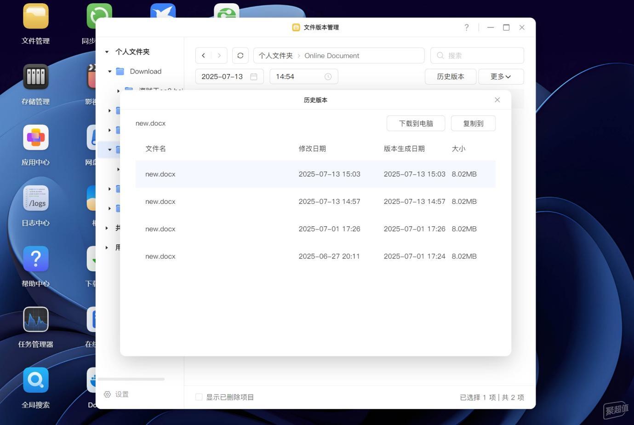Open the 文件管理 desktop app
This screenshot has height=425, width=634.
point(36,17)
